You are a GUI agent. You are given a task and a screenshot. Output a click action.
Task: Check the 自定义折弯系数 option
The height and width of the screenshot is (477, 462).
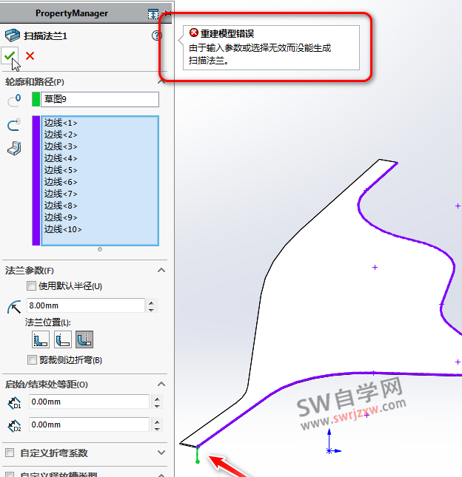pos(10,453)
